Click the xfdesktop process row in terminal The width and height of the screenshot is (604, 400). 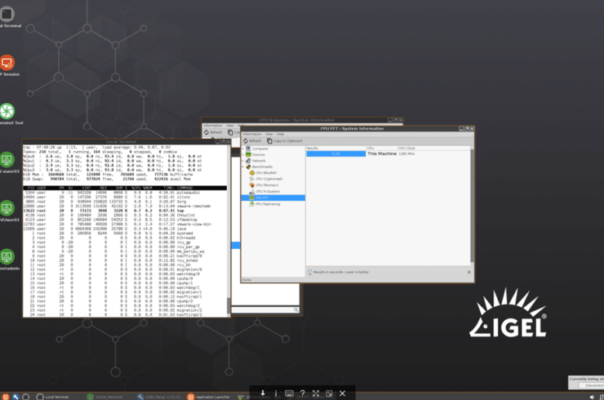(125, 220)
